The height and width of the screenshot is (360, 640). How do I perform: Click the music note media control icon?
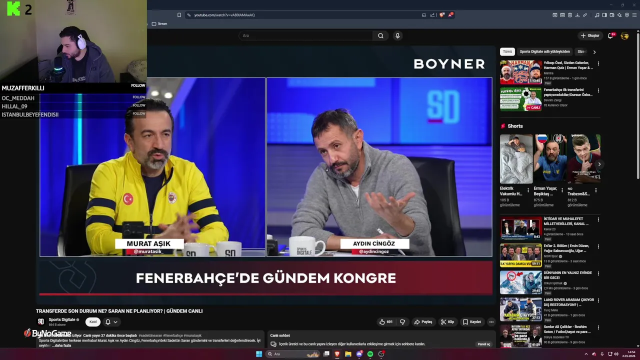tap(597, 15)
